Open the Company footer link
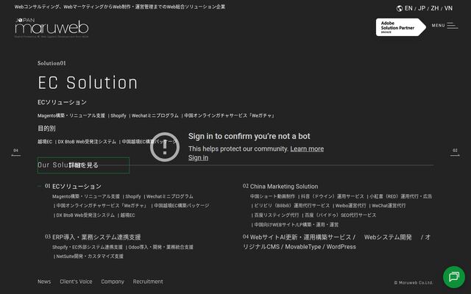Viewport: 471px width, 294px height. point(113,282)
